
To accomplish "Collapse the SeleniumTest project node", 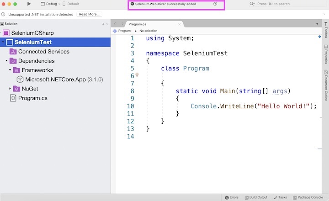I will 3,42.
